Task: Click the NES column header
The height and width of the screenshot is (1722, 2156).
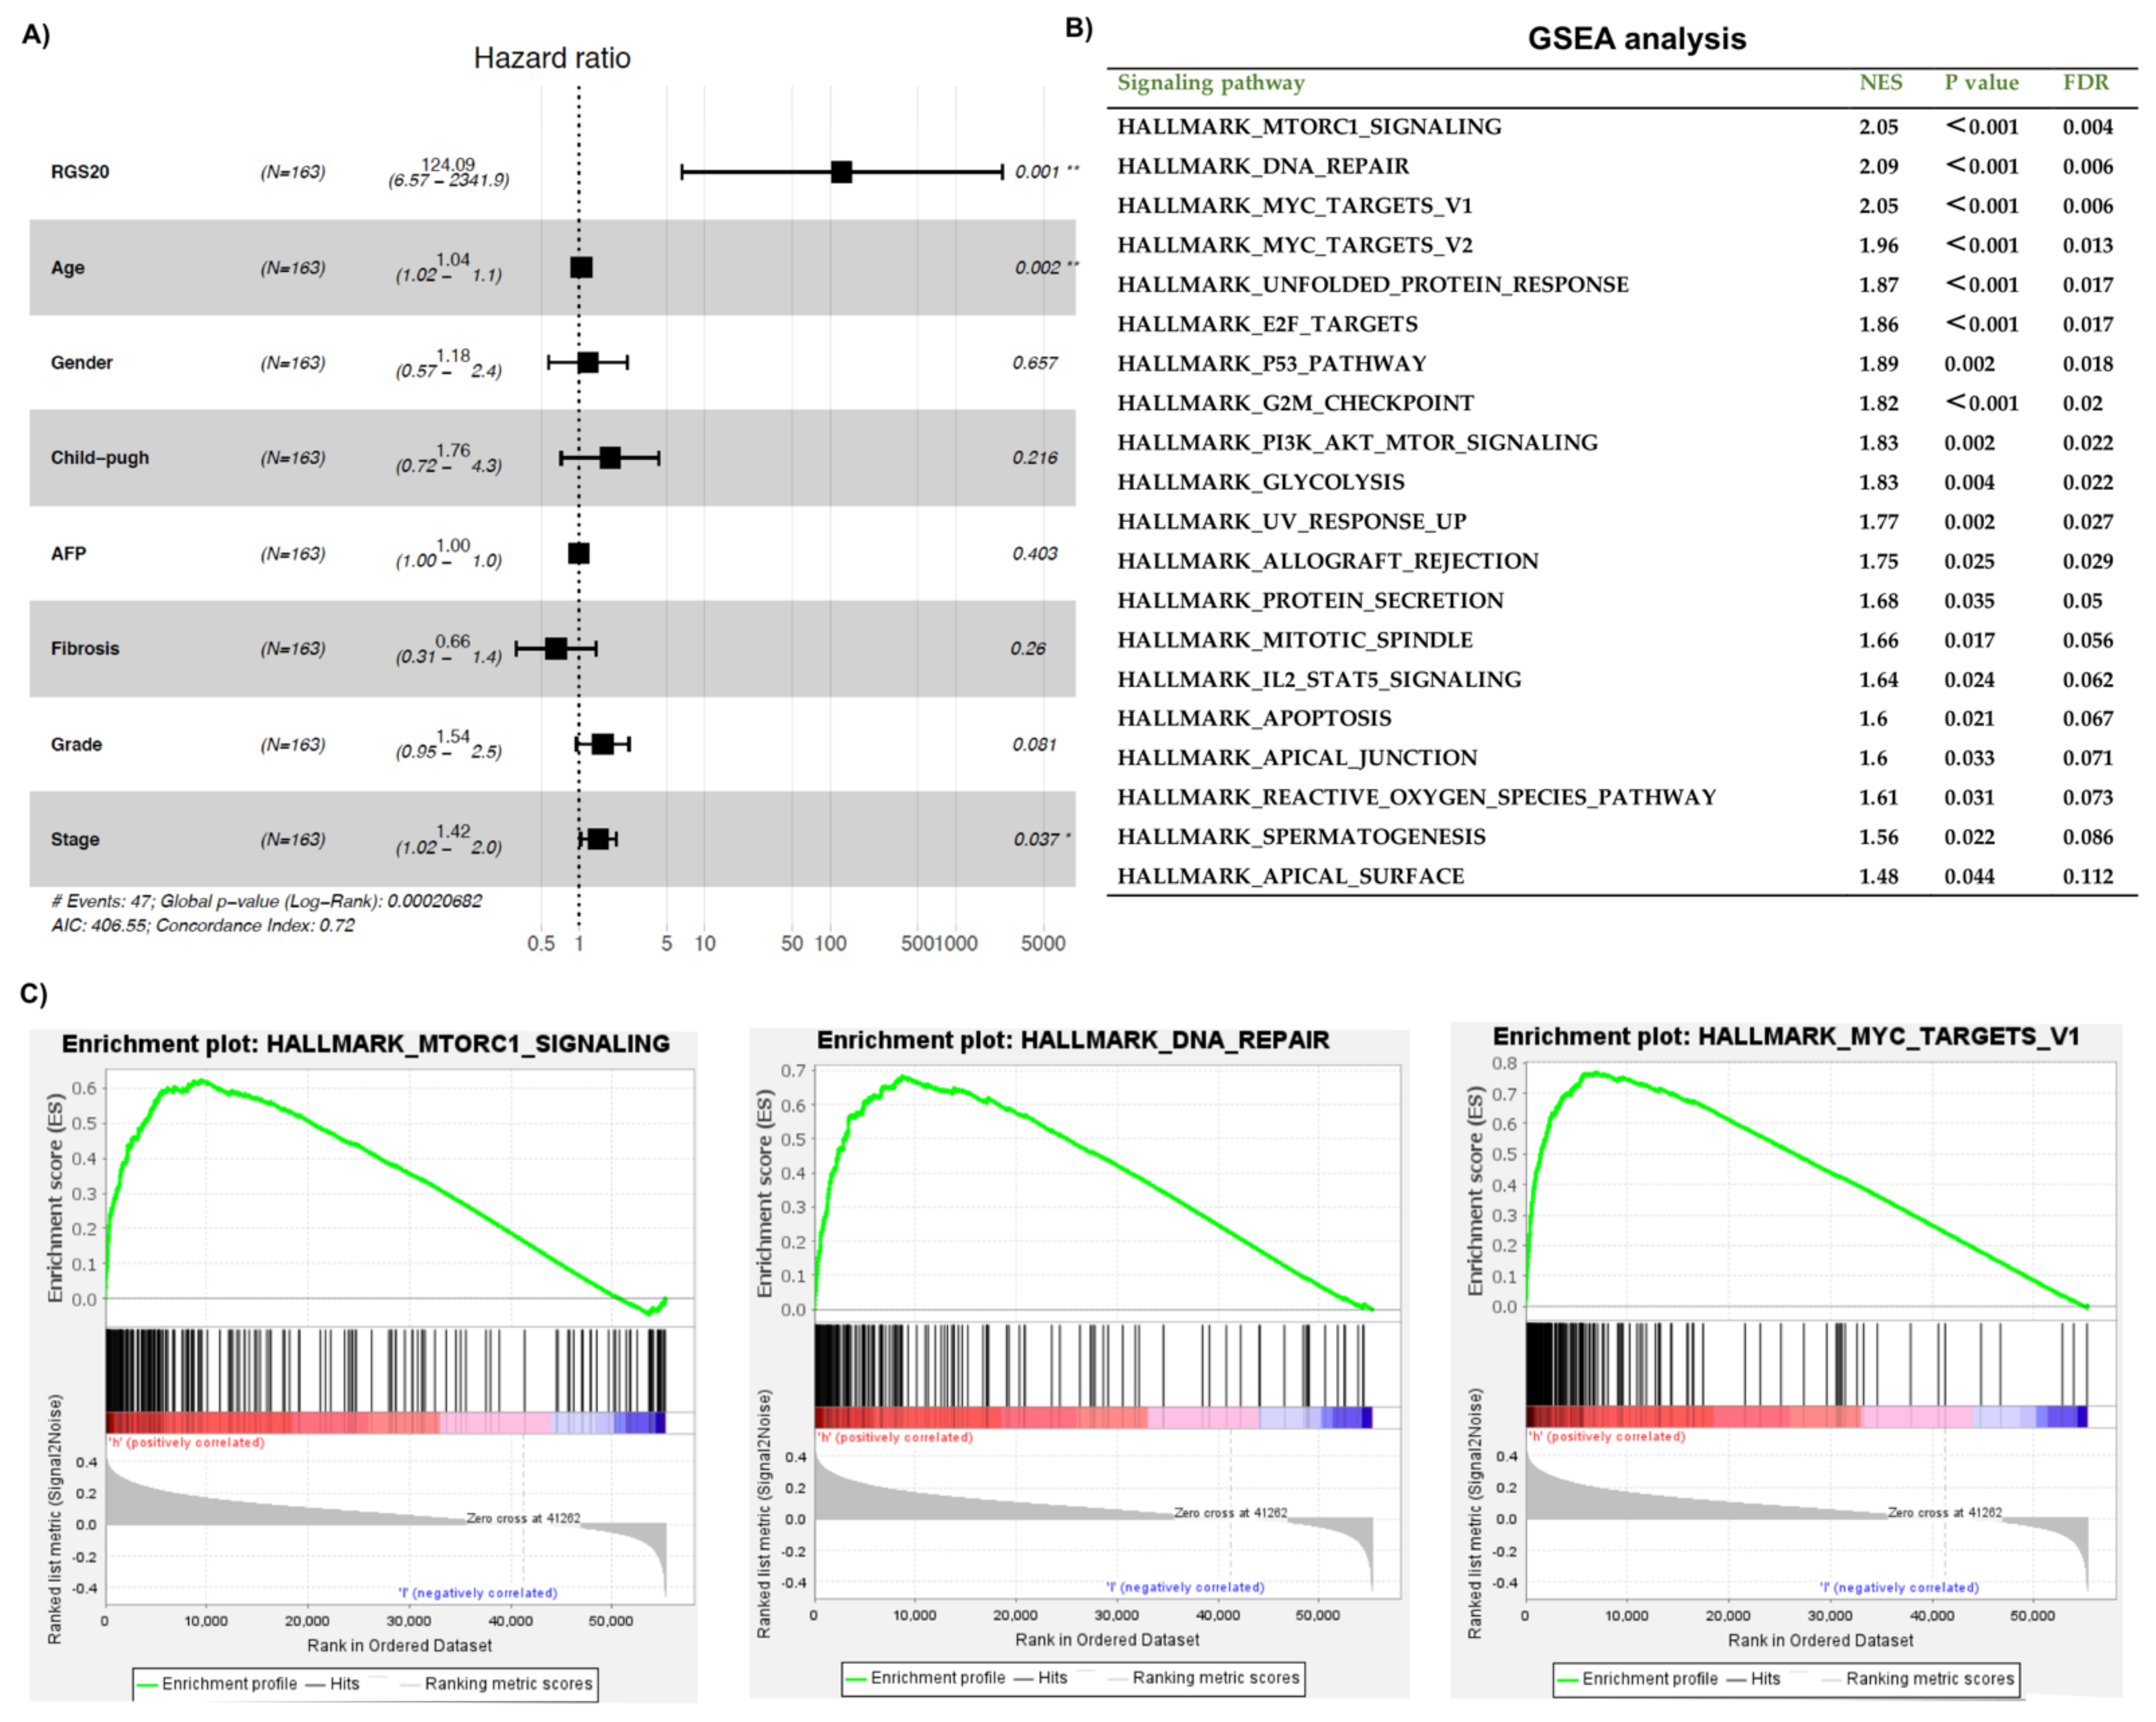Action: [1880, 83]
